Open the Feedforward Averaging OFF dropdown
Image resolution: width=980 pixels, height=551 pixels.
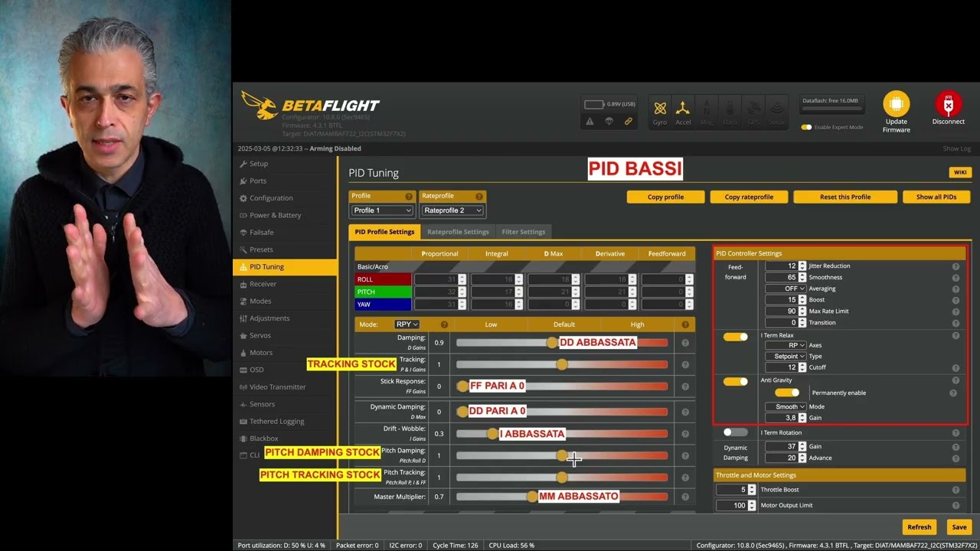tap(786, 289)
